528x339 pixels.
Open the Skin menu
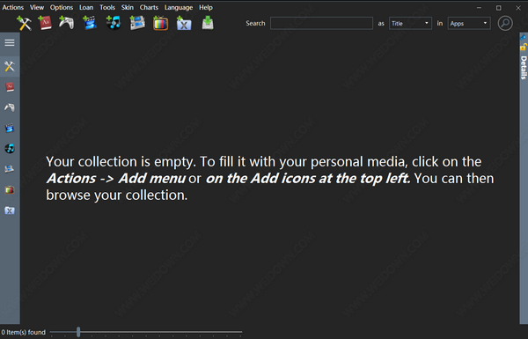[x=128, y=7]
